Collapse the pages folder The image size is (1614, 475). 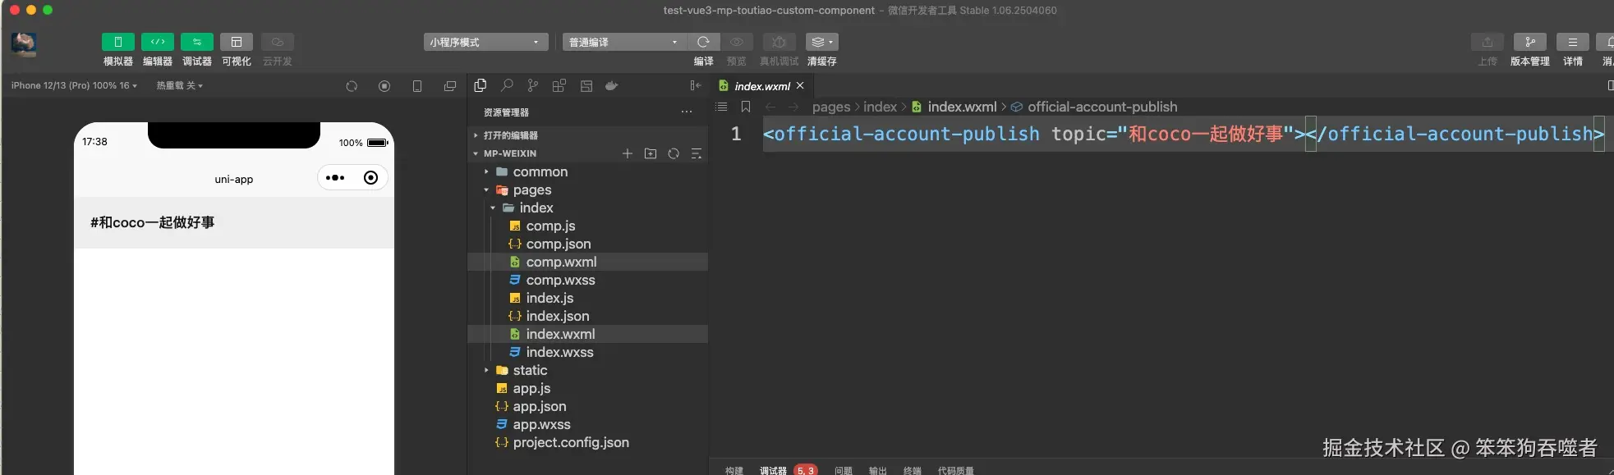coord(587,190)
